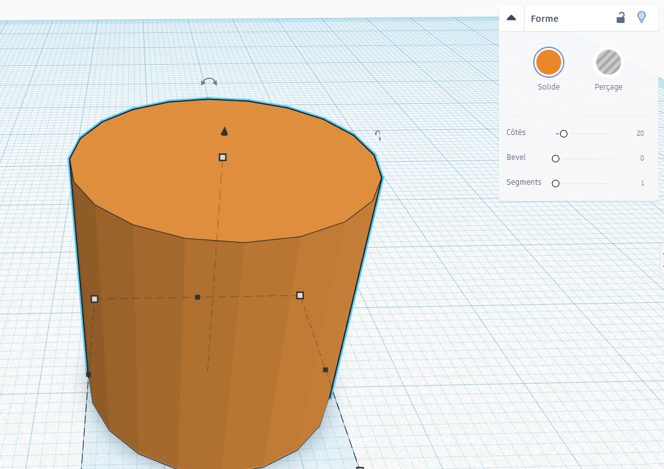Select the orange Solide color swatch
The width and height of the screenshot is (664, 469).
tap(548, 62)
